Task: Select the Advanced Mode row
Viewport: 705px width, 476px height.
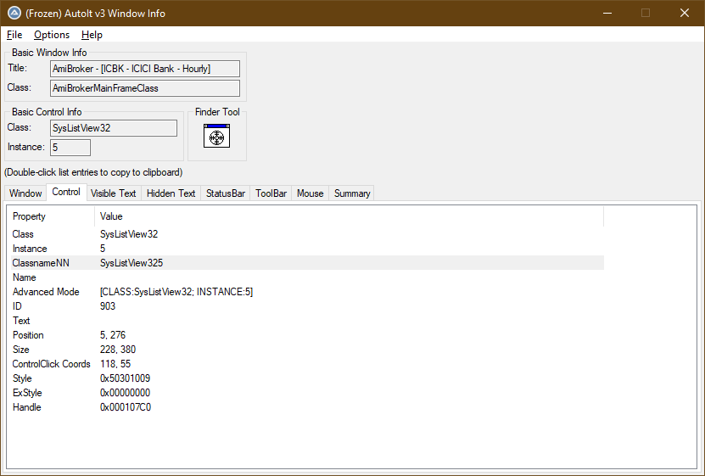Action: pyautogui.click(x=307, y=292)
